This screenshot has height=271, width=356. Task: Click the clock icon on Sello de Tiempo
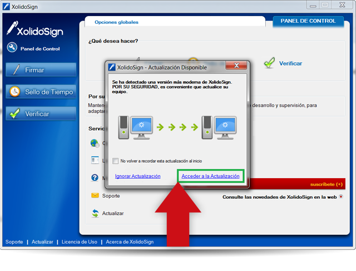tap(15, 92)
